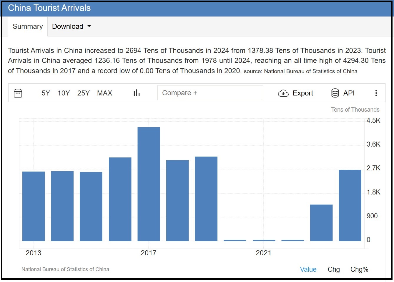This screenshot has height=282, width=394.
Task: Open the API database icon
Action: (x=335, y=93)
